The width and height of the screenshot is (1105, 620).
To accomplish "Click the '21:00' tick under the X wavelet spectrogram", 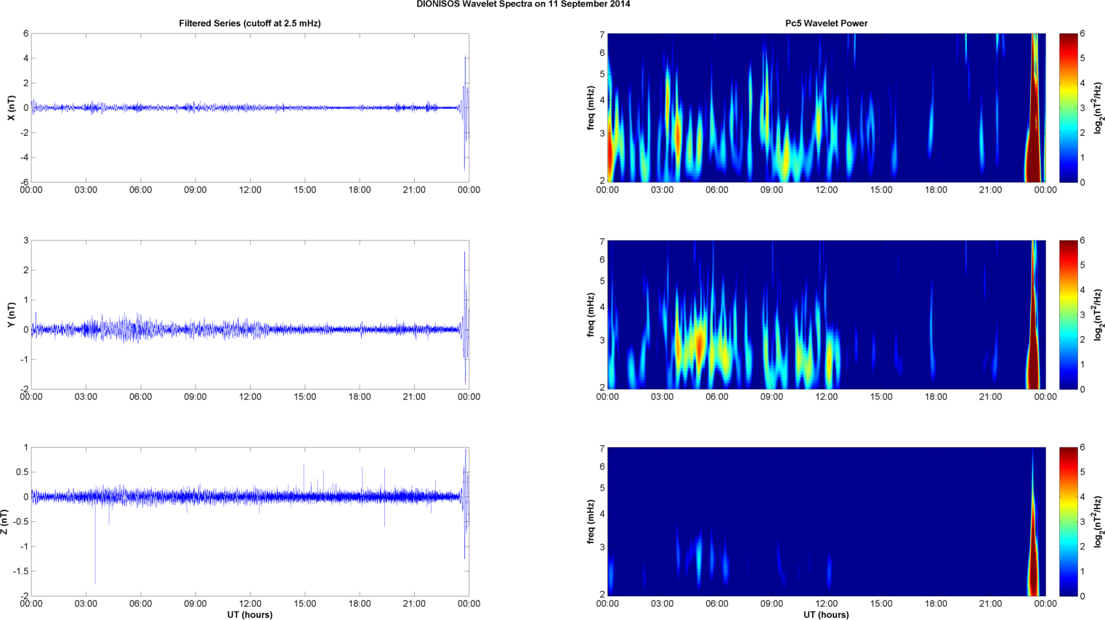I will 991,190.
